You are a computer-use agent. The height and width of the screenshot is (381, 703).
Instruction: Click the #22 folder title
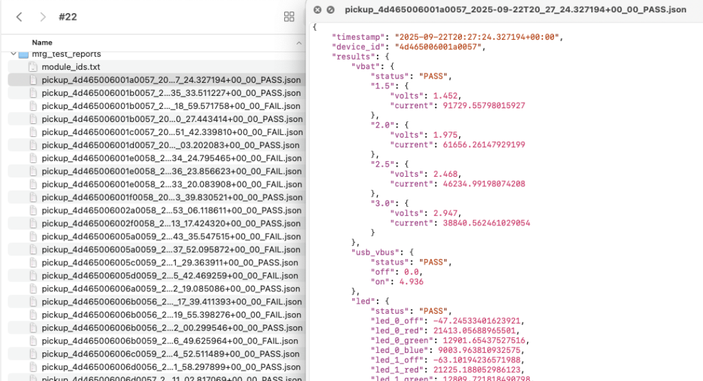[x=67, y=17]
